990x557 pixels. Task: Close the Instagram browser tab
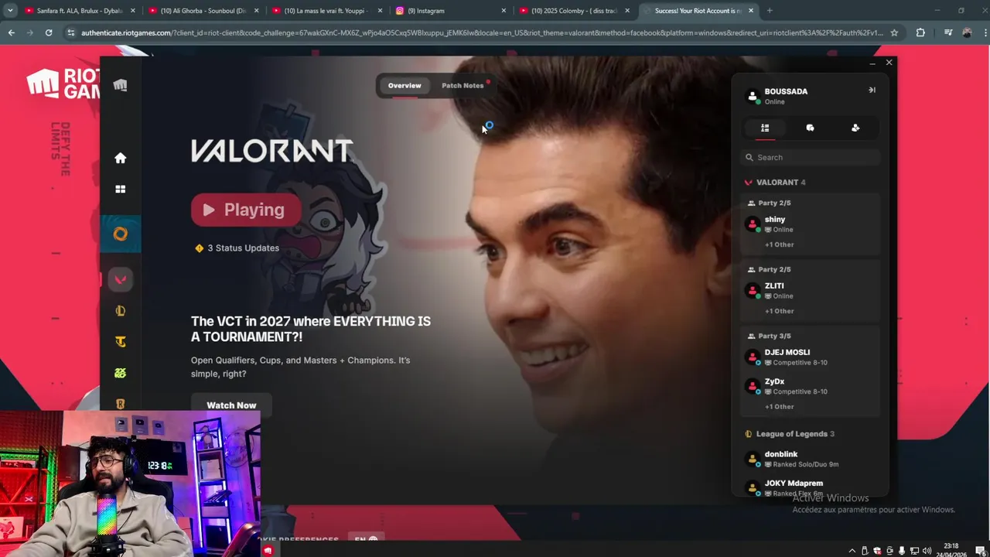coord(504,11)
